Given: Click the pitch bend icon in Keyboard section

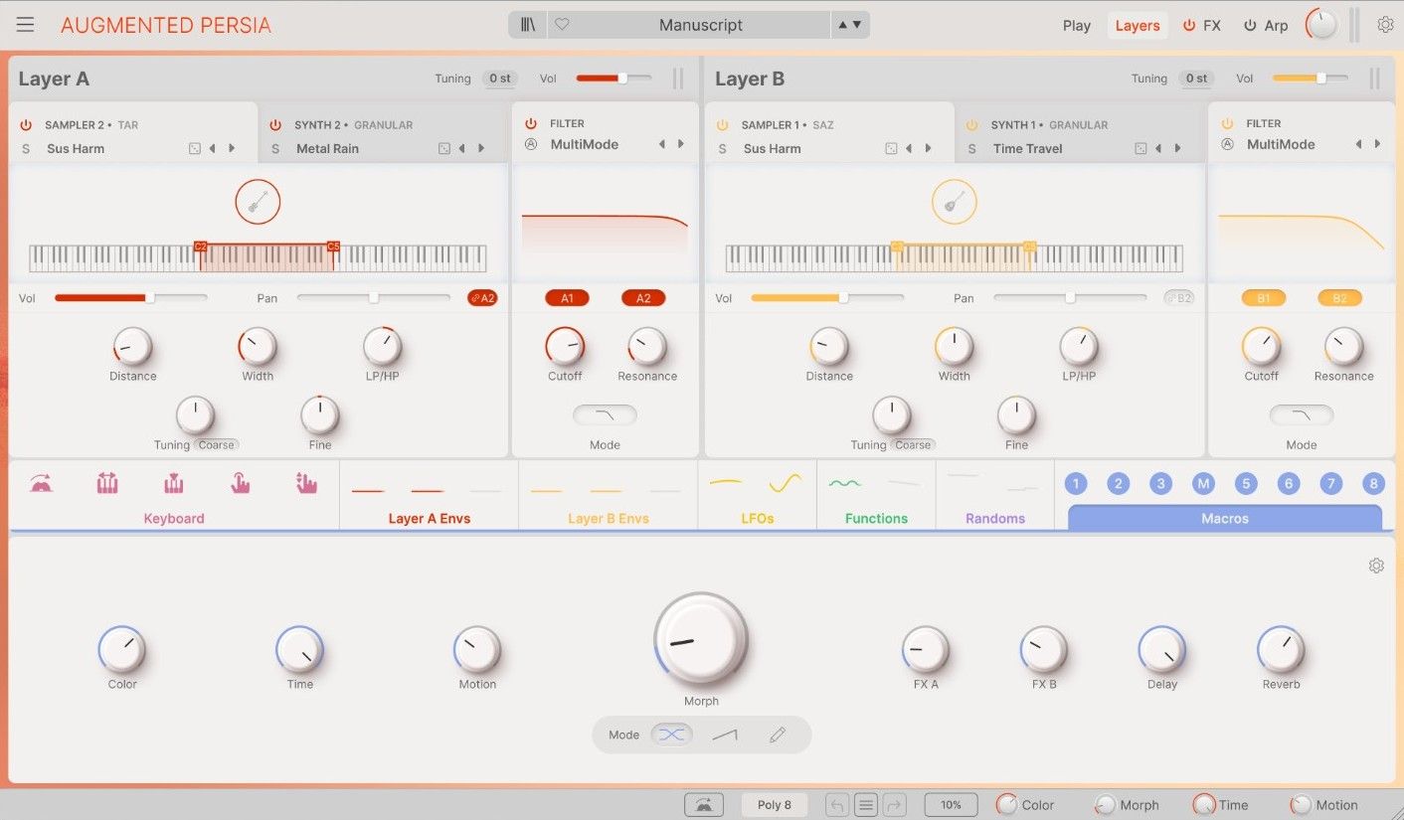Looking at the screenshot, I should [40, 482].
